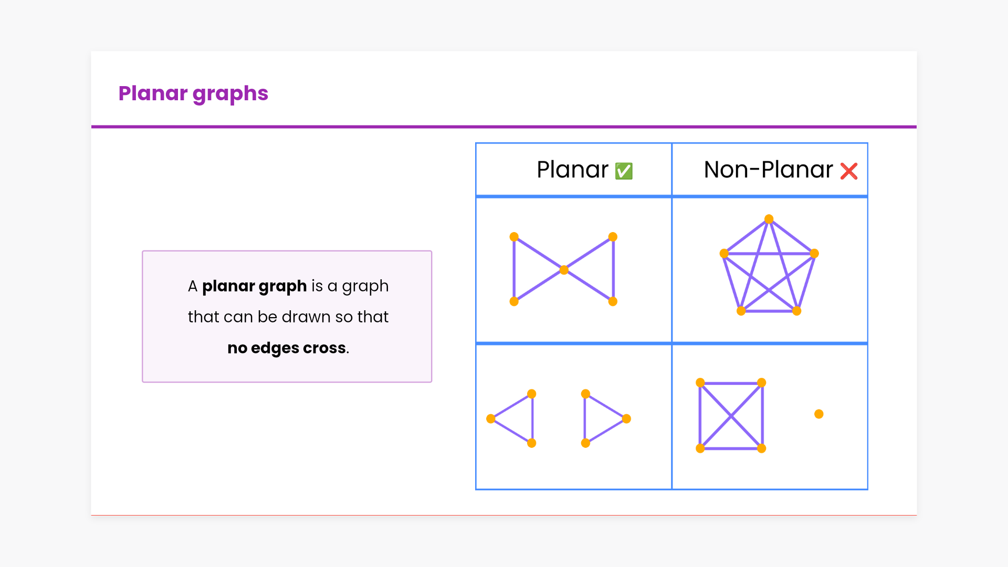Select the bowtie graph's center vertex
The width and height of the screenshot is (1008, 567).
(564, 270)
